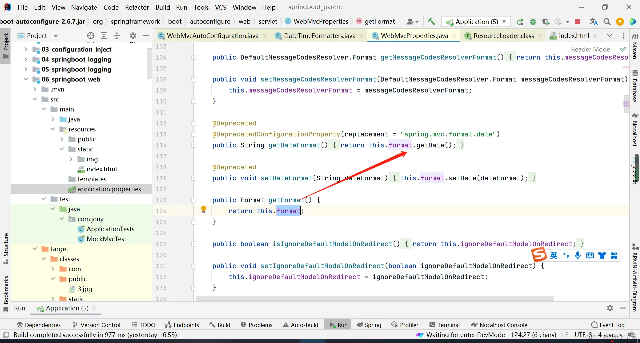The width and height of the screenshot is (640, 343).
Task: Minimize the Run panel with the minus icon
Action: 623,308
